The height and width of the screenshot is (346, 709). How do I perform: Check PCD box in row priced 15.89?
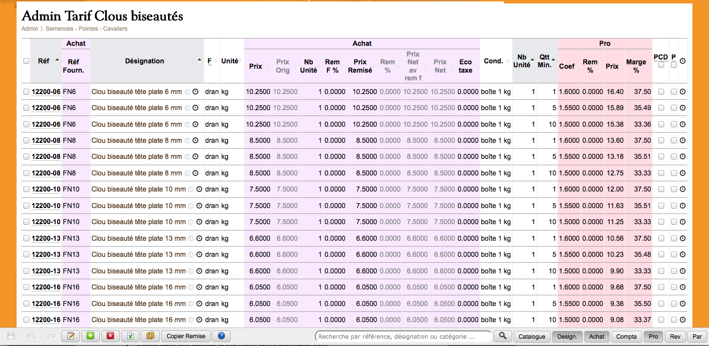(661, 108)
